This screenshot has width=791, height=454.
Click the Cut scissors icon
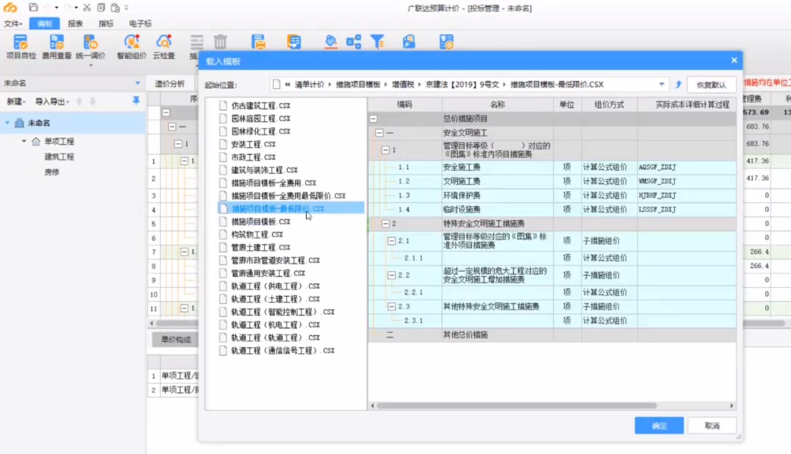(x=87, y=7)
